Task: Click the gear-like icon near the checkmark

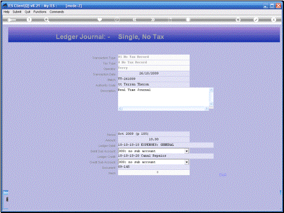Action: [238, 19]
